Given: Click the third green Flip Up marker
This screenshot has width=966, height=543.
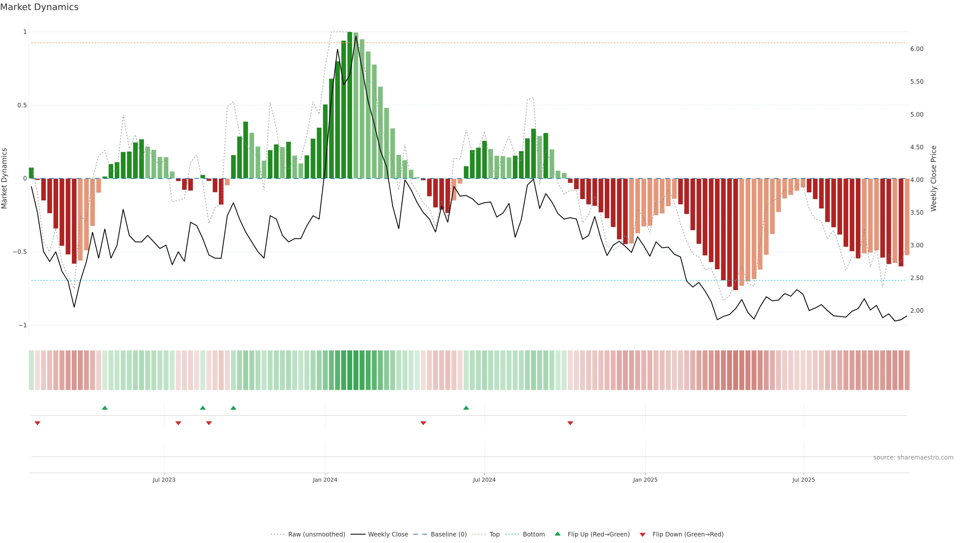Looking at the screenshot, I should (x=233, y=408).
